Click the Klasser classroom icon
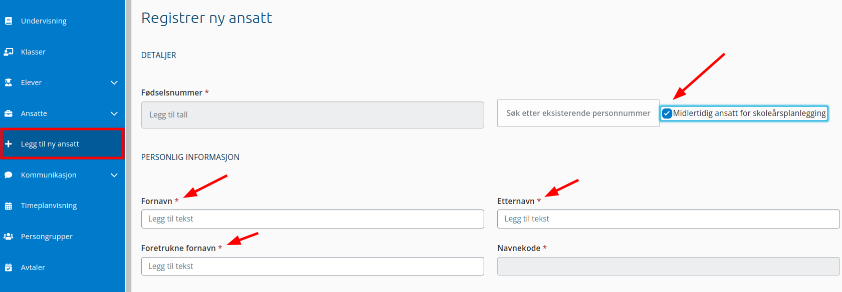Screen dimensions: 842x292 9,52
